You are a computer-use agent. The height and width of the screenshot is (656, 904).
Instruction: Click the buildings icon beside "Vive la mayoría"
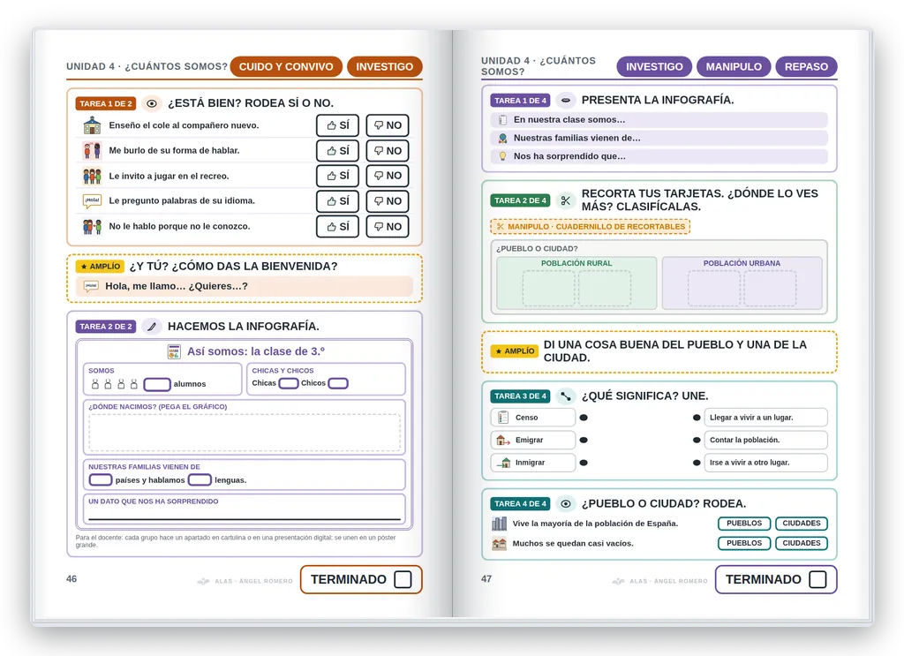[x=500, y=524]
